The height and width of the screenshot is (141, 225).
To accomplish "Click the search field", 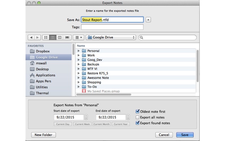I will (167, 38).
